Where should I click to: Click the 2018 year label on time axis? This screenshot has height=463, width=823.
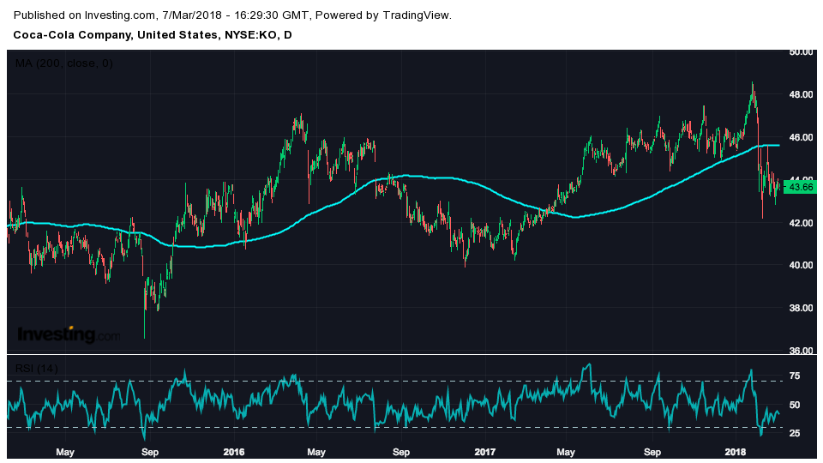[x=735, y=452]
